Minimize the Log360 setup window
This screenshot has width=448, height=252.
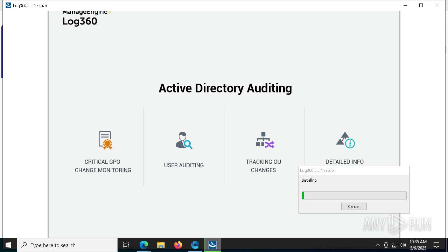click(405, 5)
